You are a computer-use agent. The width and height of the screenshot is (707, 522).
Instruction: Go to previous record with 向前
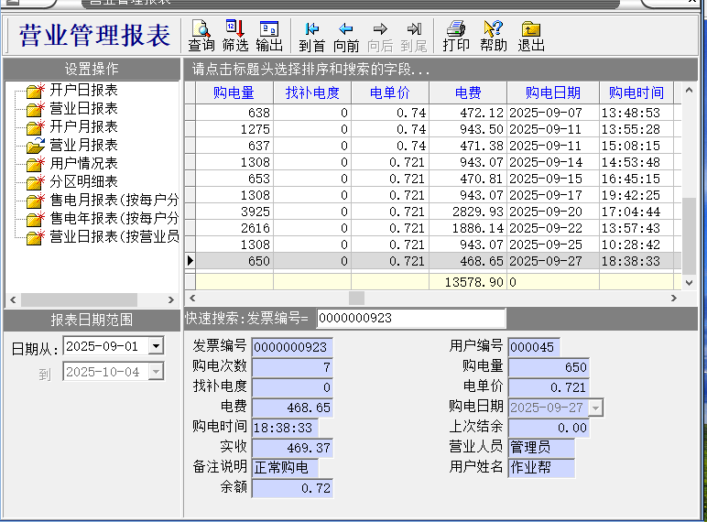click(346, 36)
